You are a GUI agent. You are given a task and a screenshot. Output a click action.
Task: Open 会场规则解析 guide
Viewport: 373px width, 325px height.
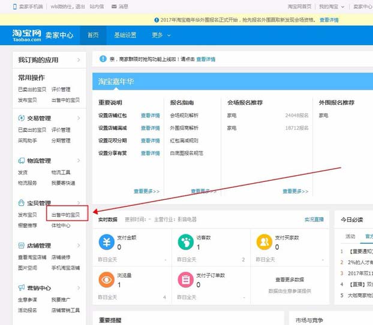[184, 116]
